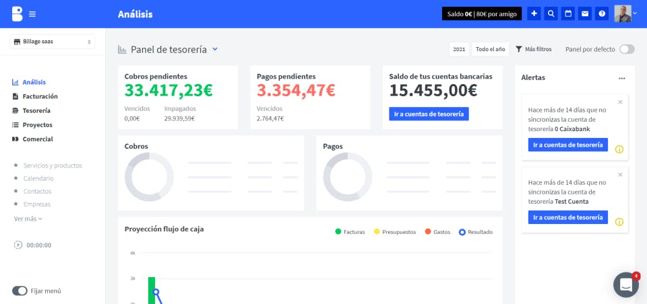The image size is (647, 304).
Task: Open the search magnifier icon
Action: click(x=551, y=13)
